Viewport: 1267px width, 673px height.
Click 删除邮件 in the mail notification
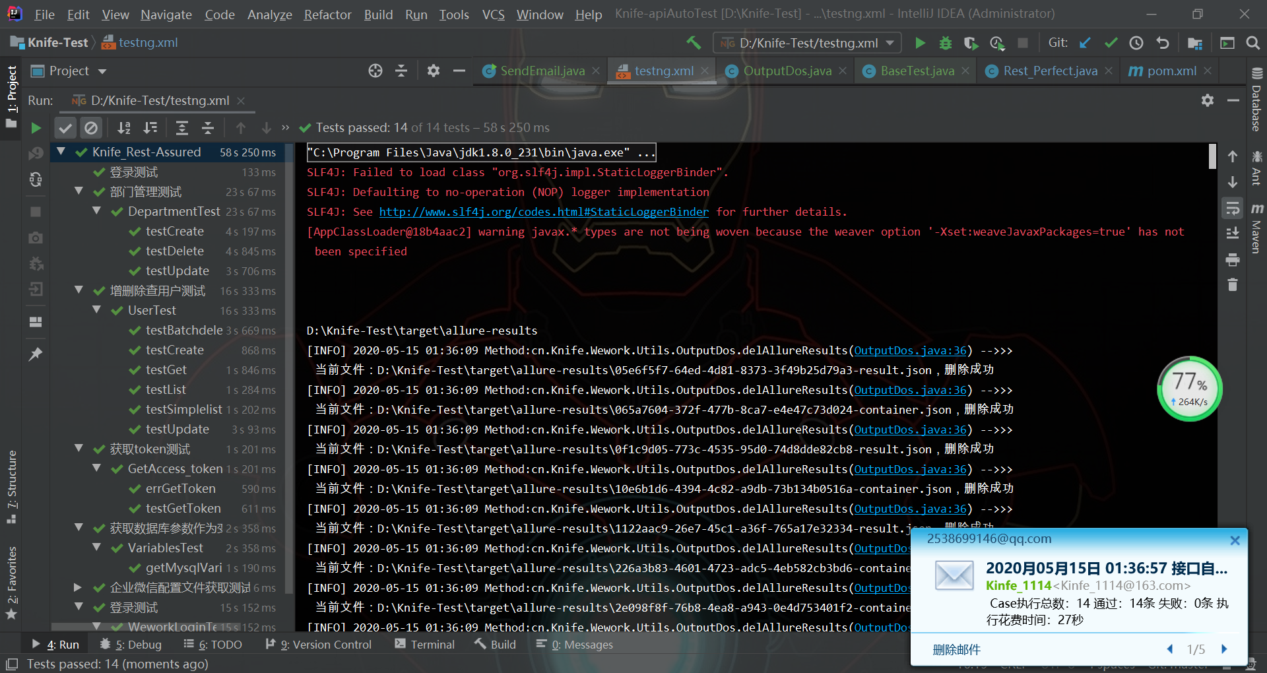(x=956, y=650)
